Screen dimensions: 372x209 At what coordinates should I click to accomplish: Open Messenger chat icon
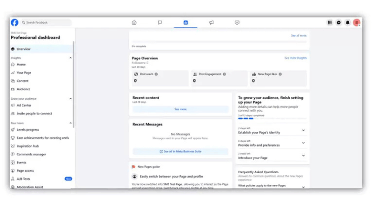pyautogui.click(x=339, y=22)
